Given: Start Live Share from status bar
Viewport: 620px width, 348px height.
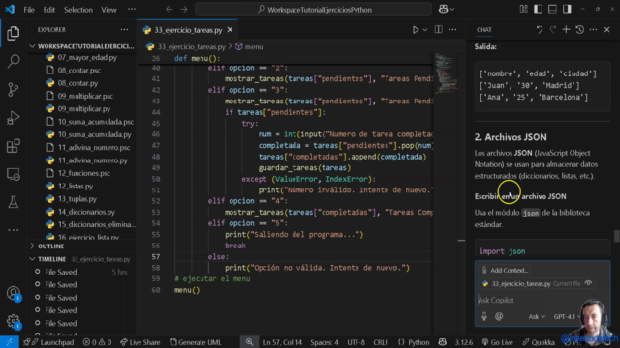Looking at the screenshot, I should tap(139, 342).
